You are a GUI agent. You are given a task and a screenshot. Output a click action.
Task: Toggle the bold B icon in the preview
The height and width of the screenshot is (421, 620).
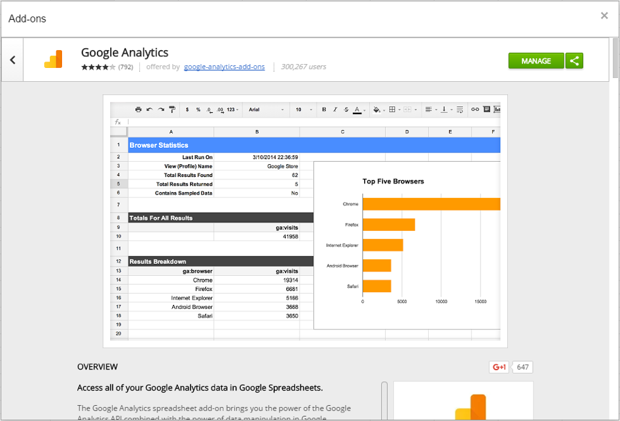[324, 110]
